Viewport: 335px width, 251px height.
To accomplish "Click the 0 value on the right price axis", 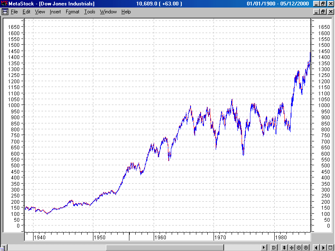I will pos(328,226).
